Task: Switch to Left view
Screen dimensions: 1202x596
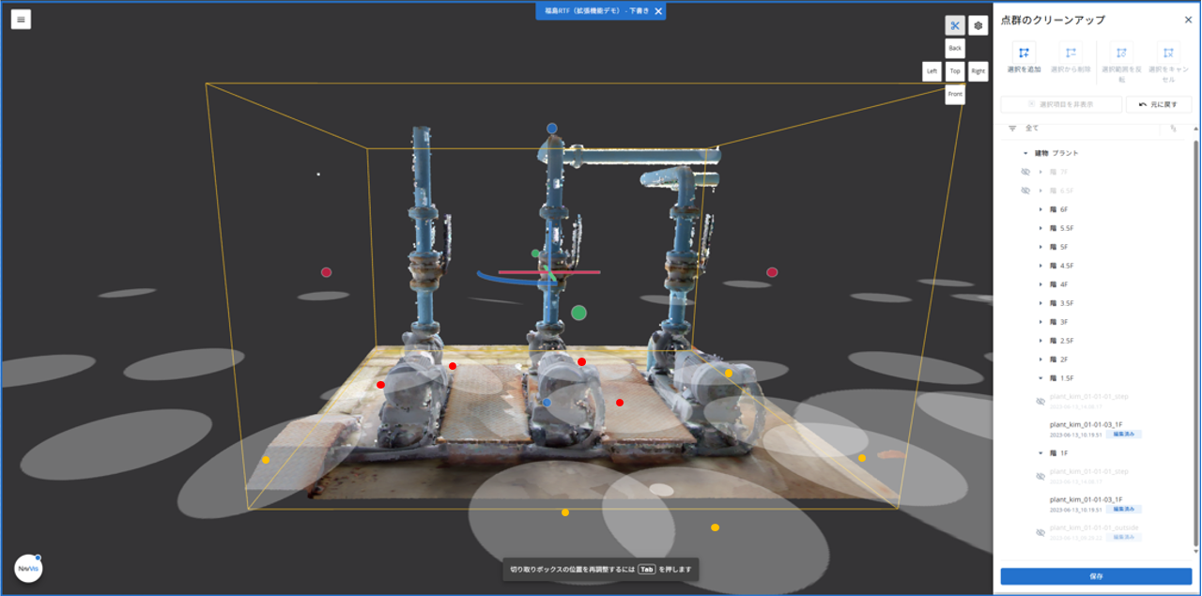Action: 932,71
